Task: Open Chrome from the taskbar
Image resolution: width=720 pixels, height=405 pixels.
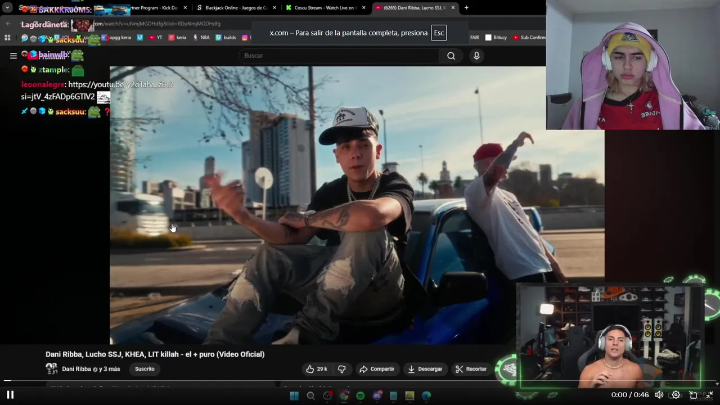Action: pos(344,395)
